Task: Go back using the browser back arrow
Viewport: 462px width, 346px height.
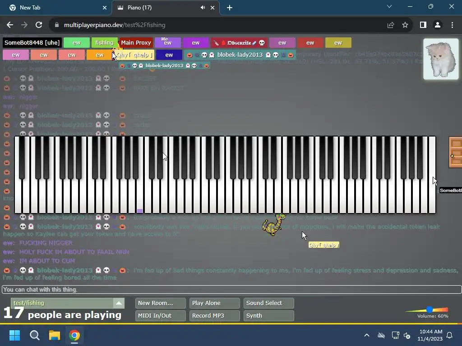Action: [10, 25]
